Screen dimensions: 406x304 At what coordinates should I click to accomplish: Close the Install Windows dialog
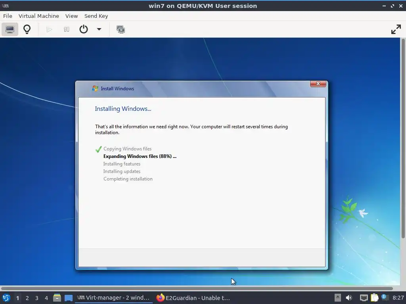coord(318,84)
